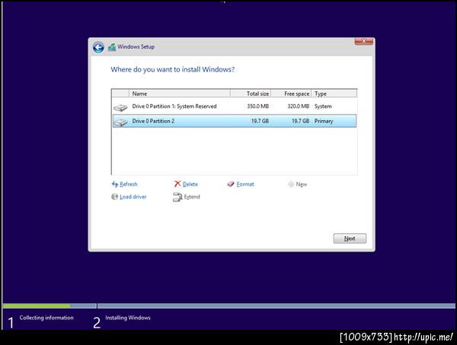The image size is (457, 345).
Task: Click the pink eraser Format icon
Action: tap(231, 184)
